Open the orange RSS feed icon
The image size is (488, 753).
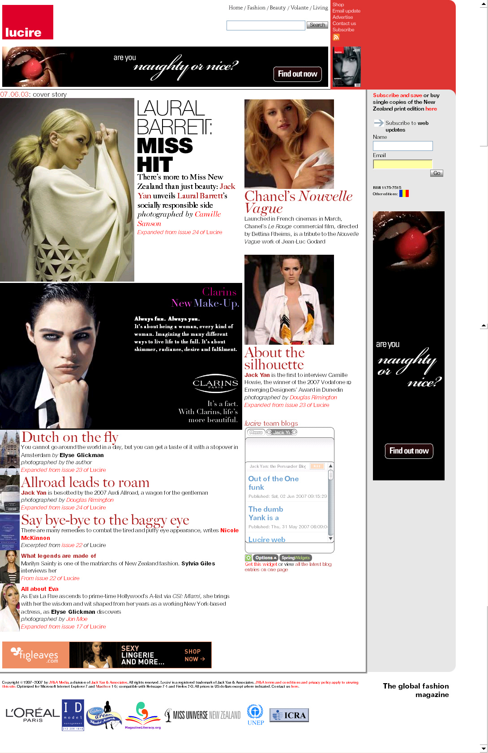click(x=336, y=37)
